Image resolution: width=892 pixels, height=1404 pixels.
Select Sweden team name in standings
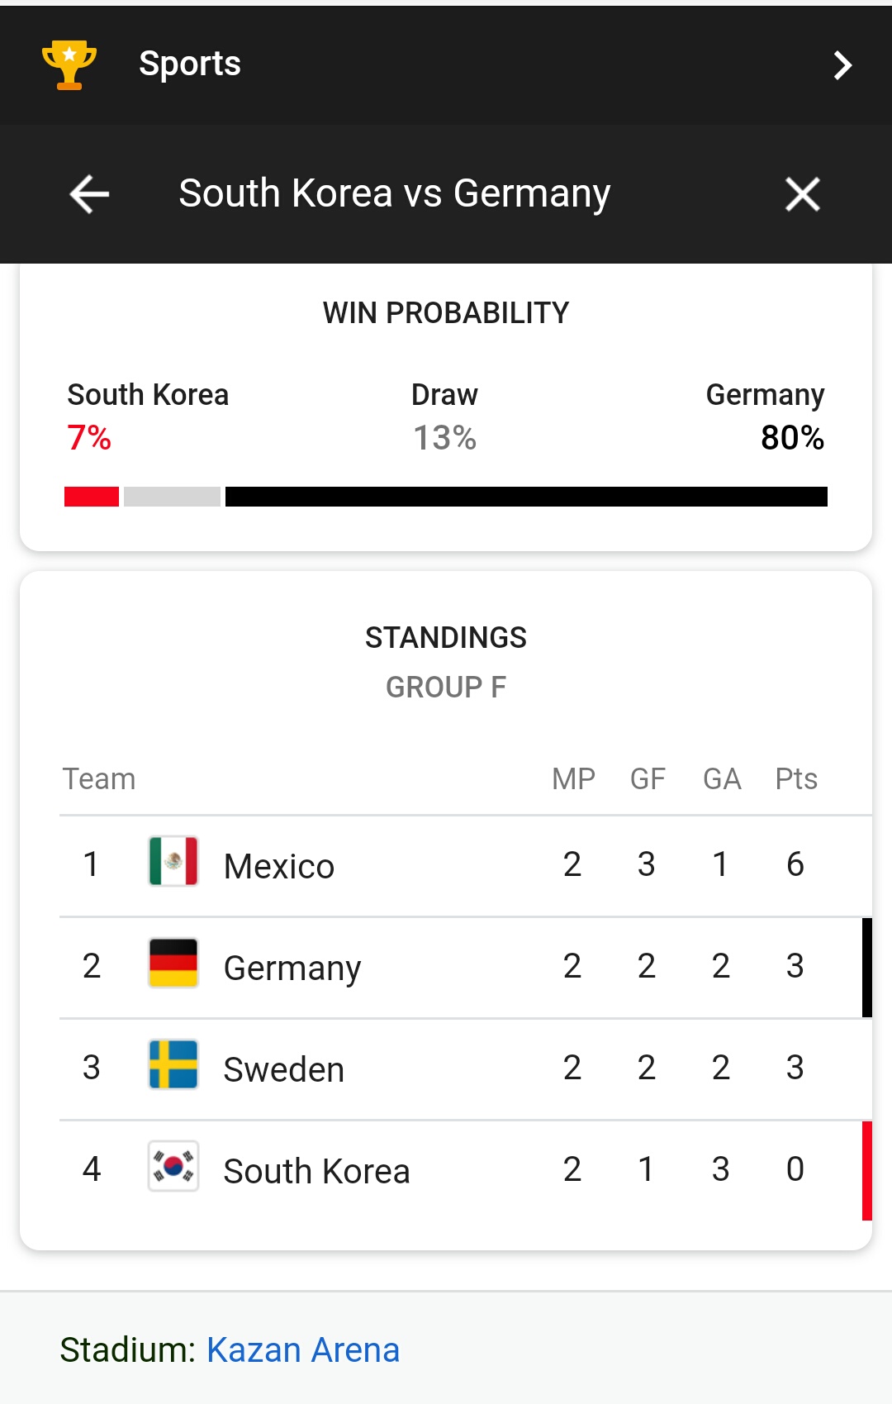(x=284, y=1069)
